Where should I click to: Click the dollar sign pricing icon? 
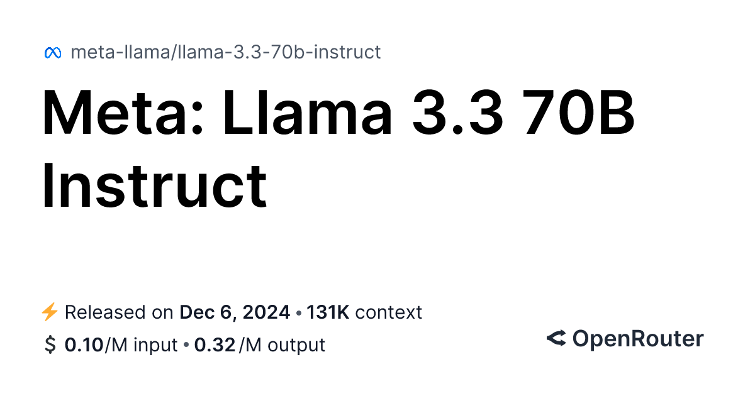(50, 345)
